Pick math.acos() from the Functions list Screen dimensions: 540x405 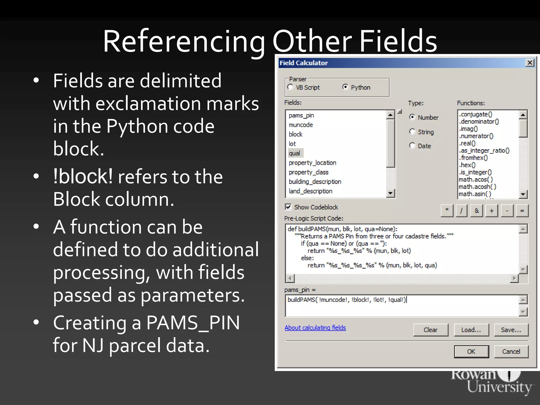[475, 180]
